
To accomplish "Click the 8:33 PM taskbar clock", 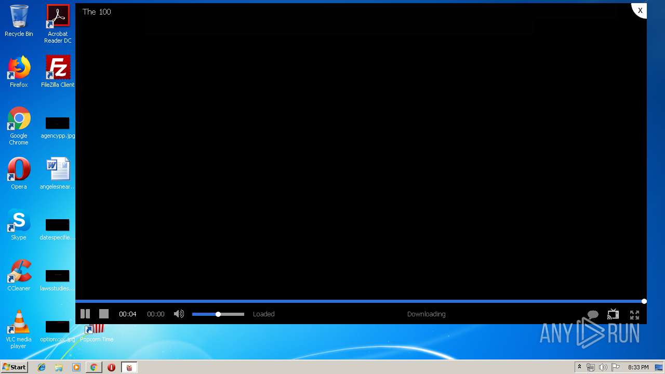I will coord(638,367).
